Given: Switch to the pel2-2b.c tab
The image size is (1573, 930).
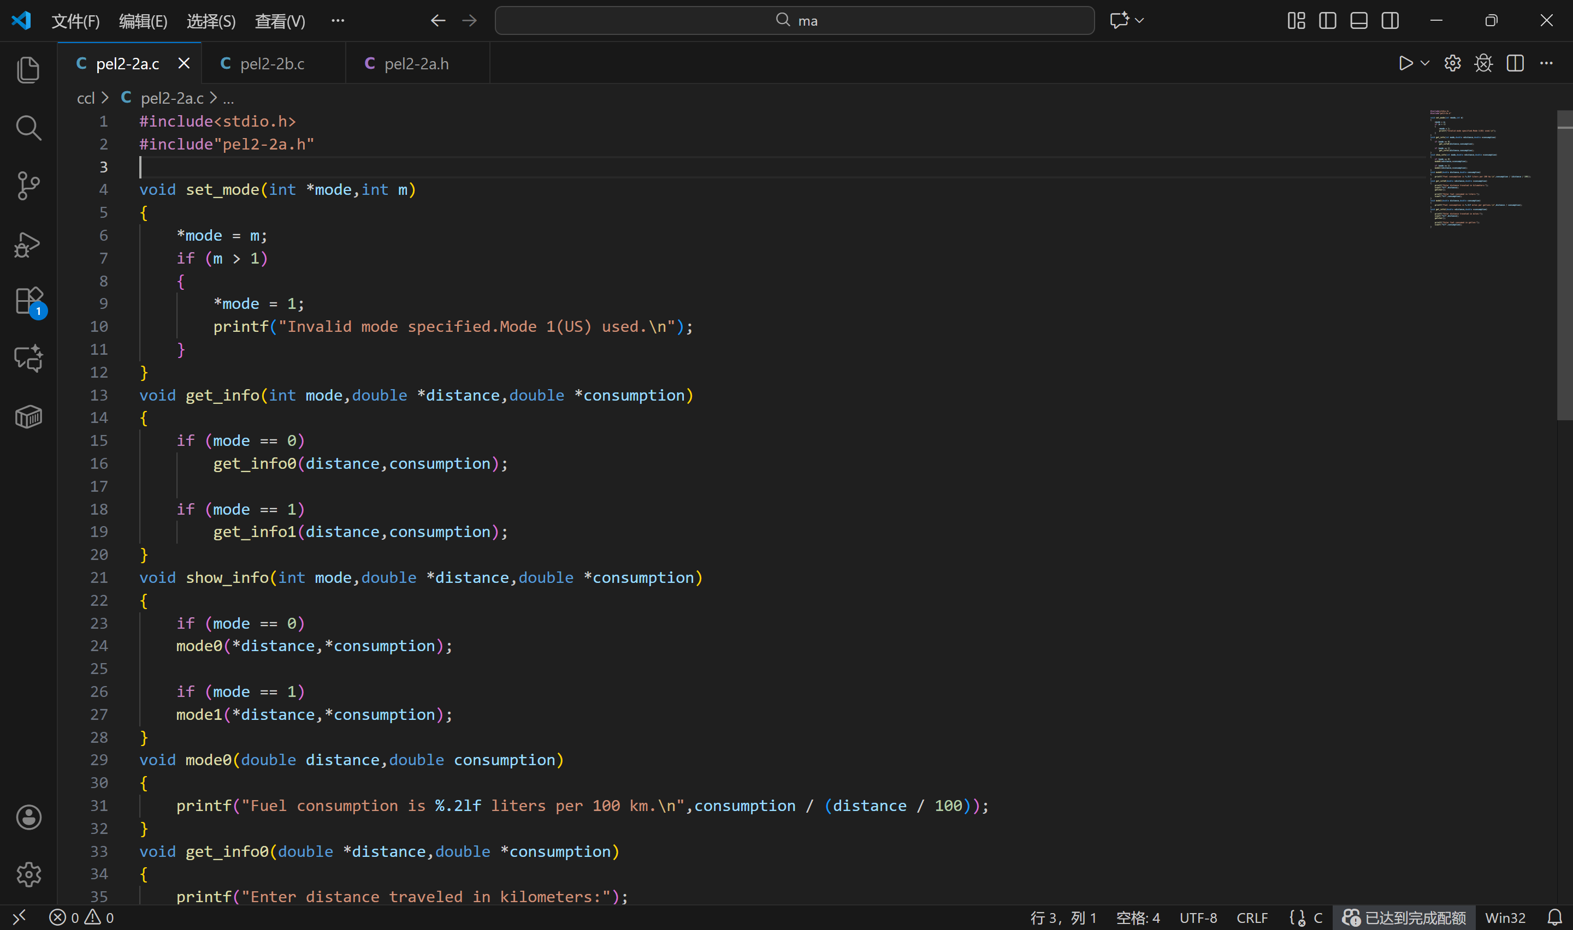Looking at the screenshot, I should (272, 64).
